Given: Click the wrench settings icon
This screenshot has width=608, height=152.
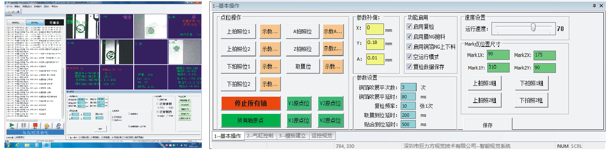Looking at the screenshot, I should (x=58, y=125).
